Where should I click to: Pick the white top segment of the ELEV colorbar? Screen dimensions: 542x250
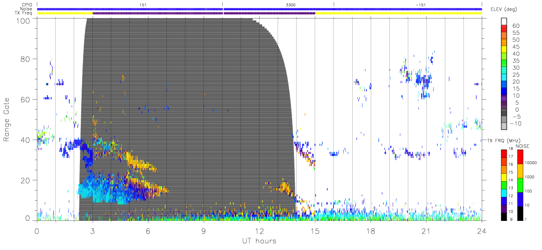tap(504, 22)
